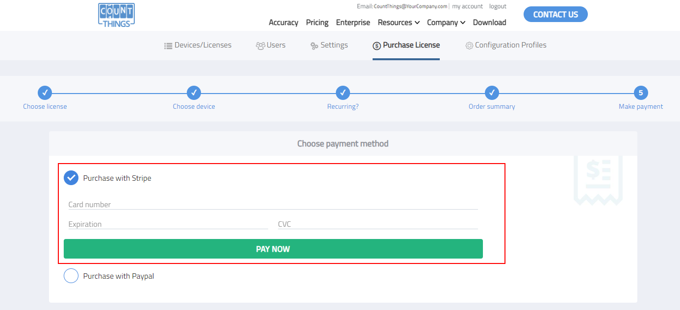This screenshot has width=680, height=310.
Task: Click the CountThings logo icon
Action: click(x=116, y=15)
